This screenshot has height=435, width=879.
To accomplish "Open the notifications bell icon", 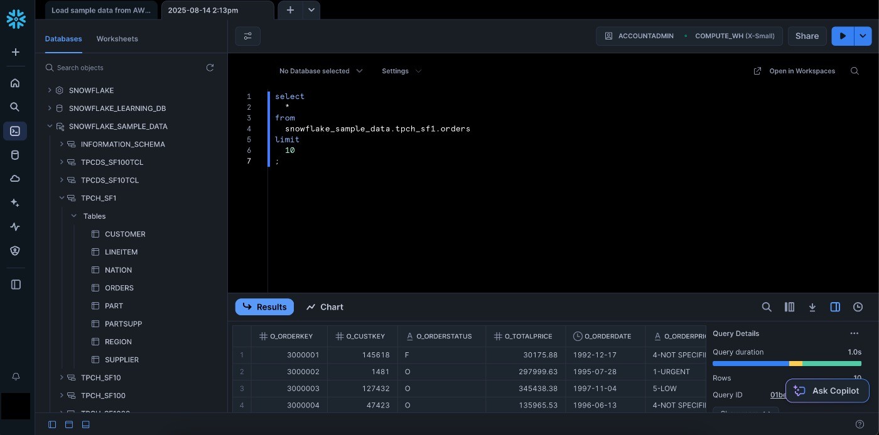I will [16, 377].
